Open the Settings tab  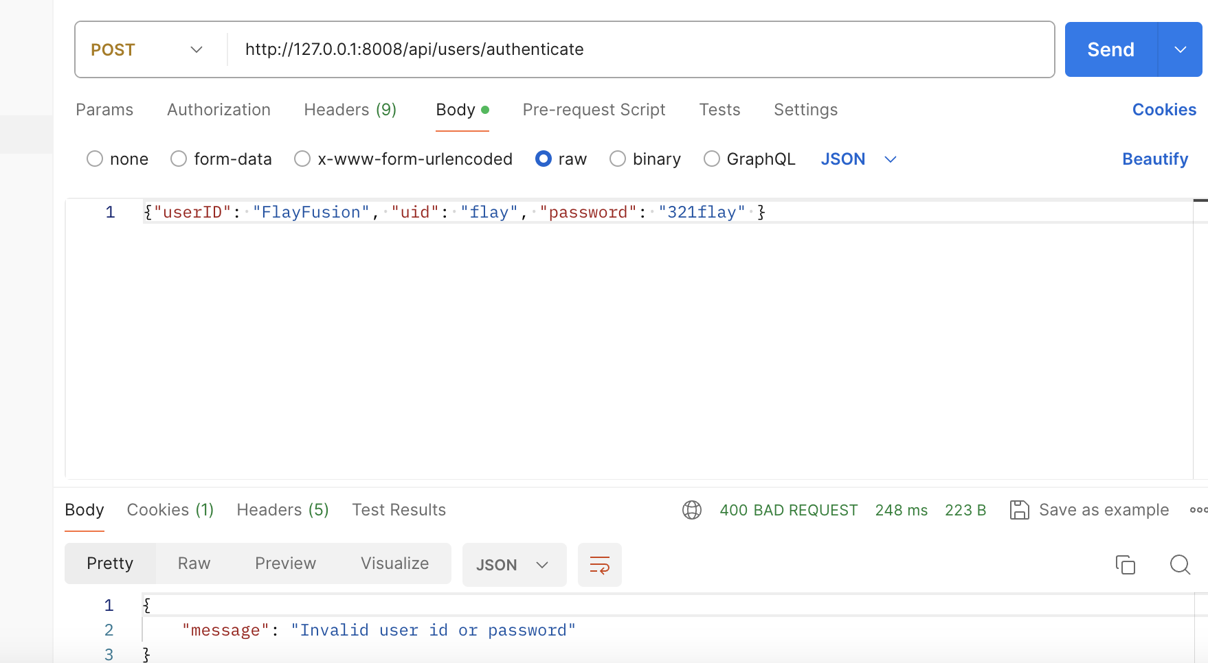[805, 110]
